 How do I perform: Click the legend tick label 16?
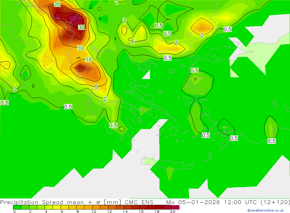(141, 212)
